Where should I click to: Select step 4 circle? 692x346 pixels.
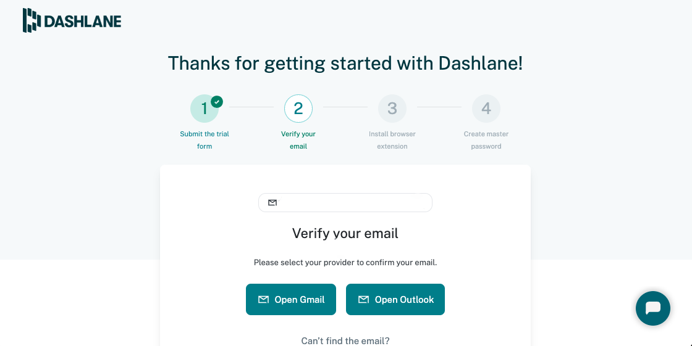[486, 109]
